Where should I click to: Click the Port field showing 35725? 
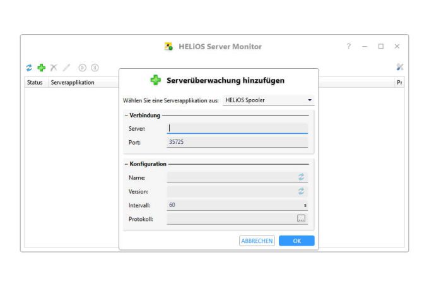click(237, 142)
